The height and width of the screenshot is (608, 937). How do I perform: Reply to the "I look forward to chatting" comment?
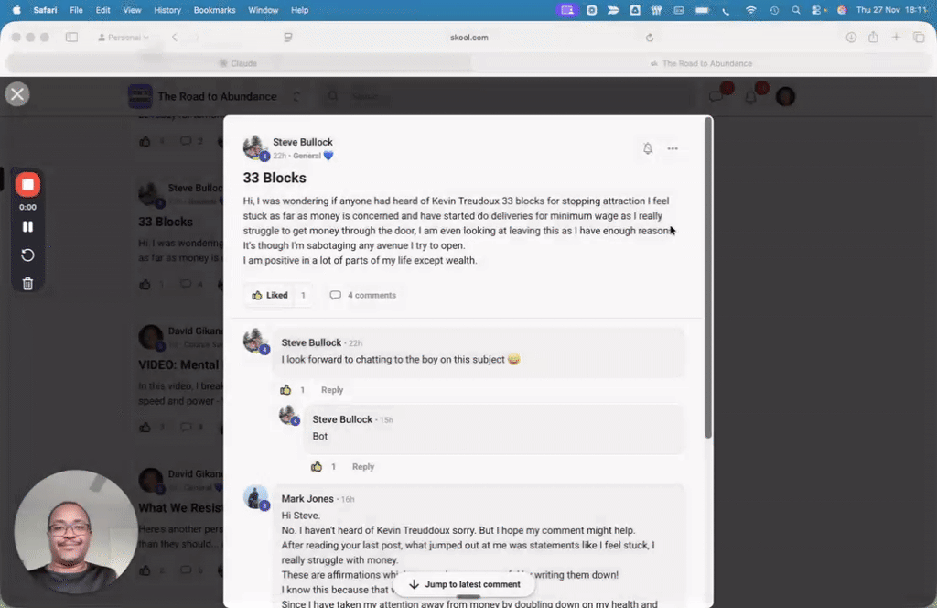(x=331, y=390)
